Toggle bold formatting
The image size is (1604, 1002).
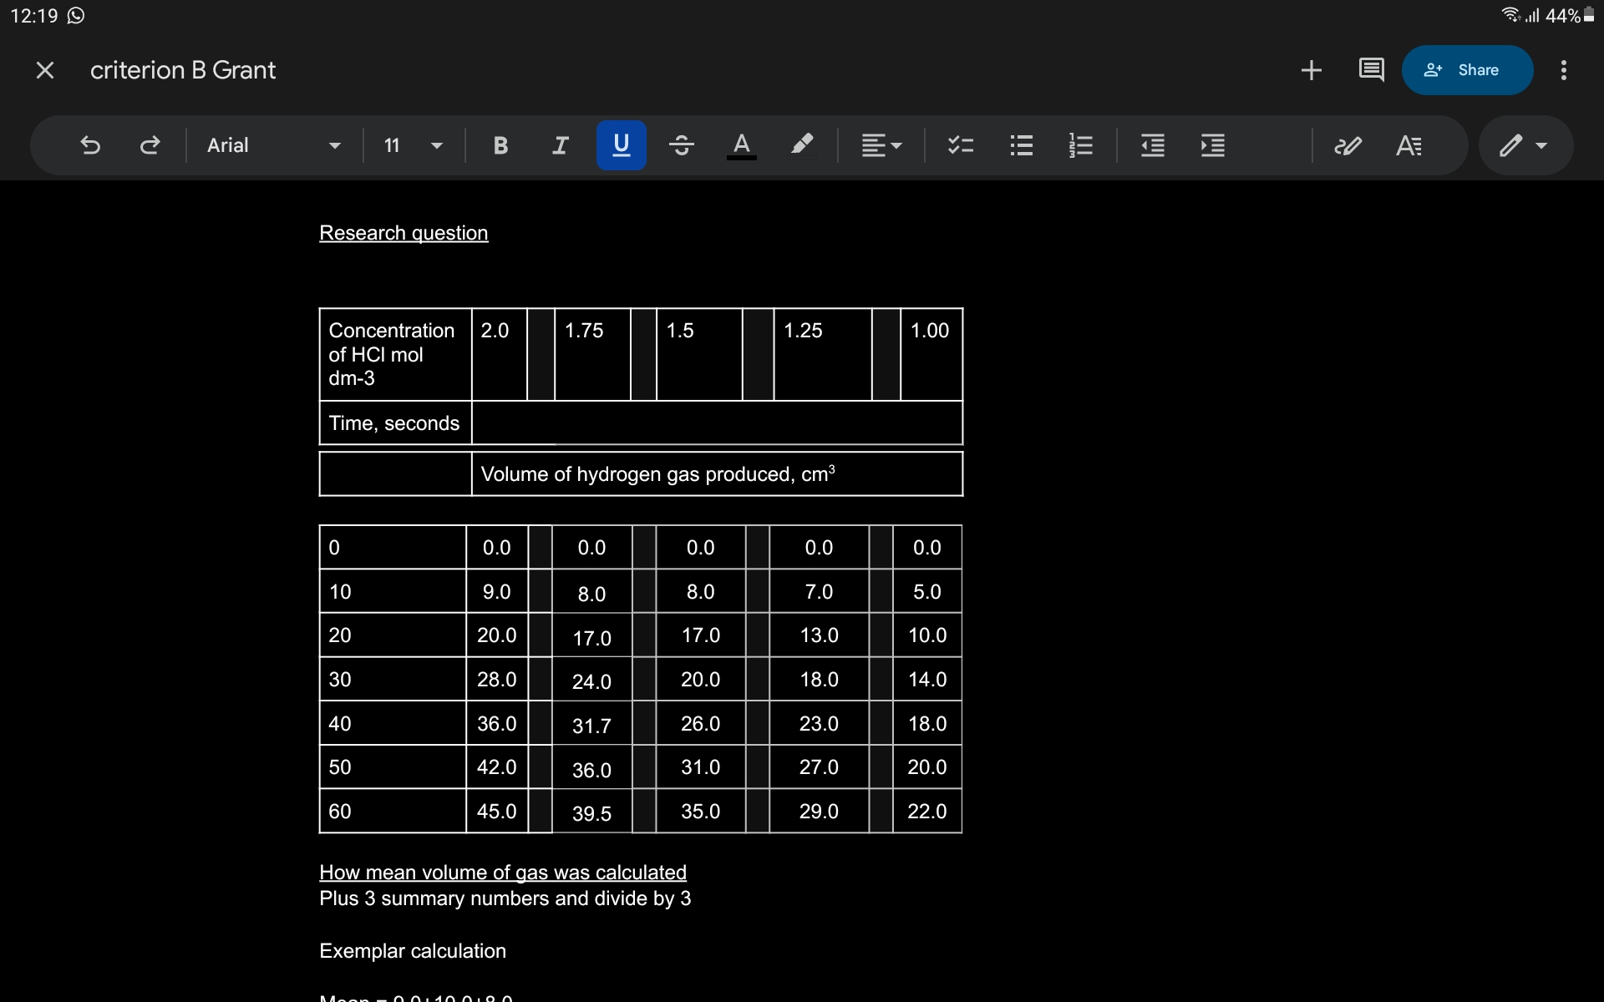point(500,145)
